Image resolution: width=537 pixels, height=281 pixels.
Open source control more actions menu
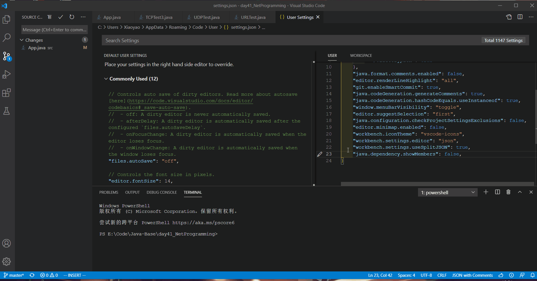click(83, 17)
